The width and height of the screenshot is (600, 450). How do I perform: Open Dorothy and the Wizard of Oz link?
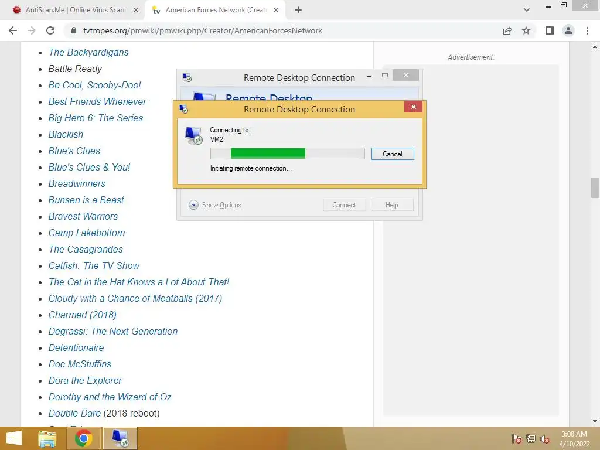click(110, 397)
